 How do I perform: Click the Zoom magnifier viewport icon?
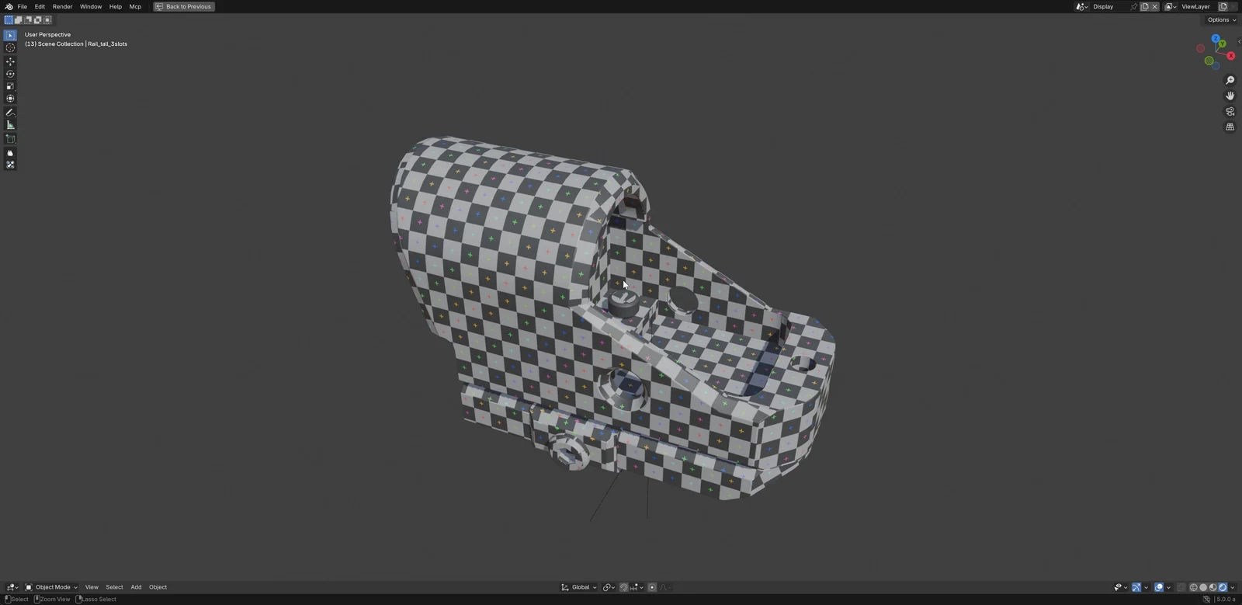(x=1230, y=81)
